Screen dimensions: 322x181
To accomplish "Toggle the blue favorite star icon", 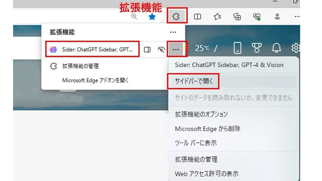I will point(152,17).
